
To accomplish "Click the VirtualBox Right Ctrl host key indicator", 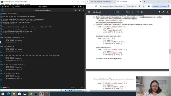I will pyautogui.click(x=81, y=90).
